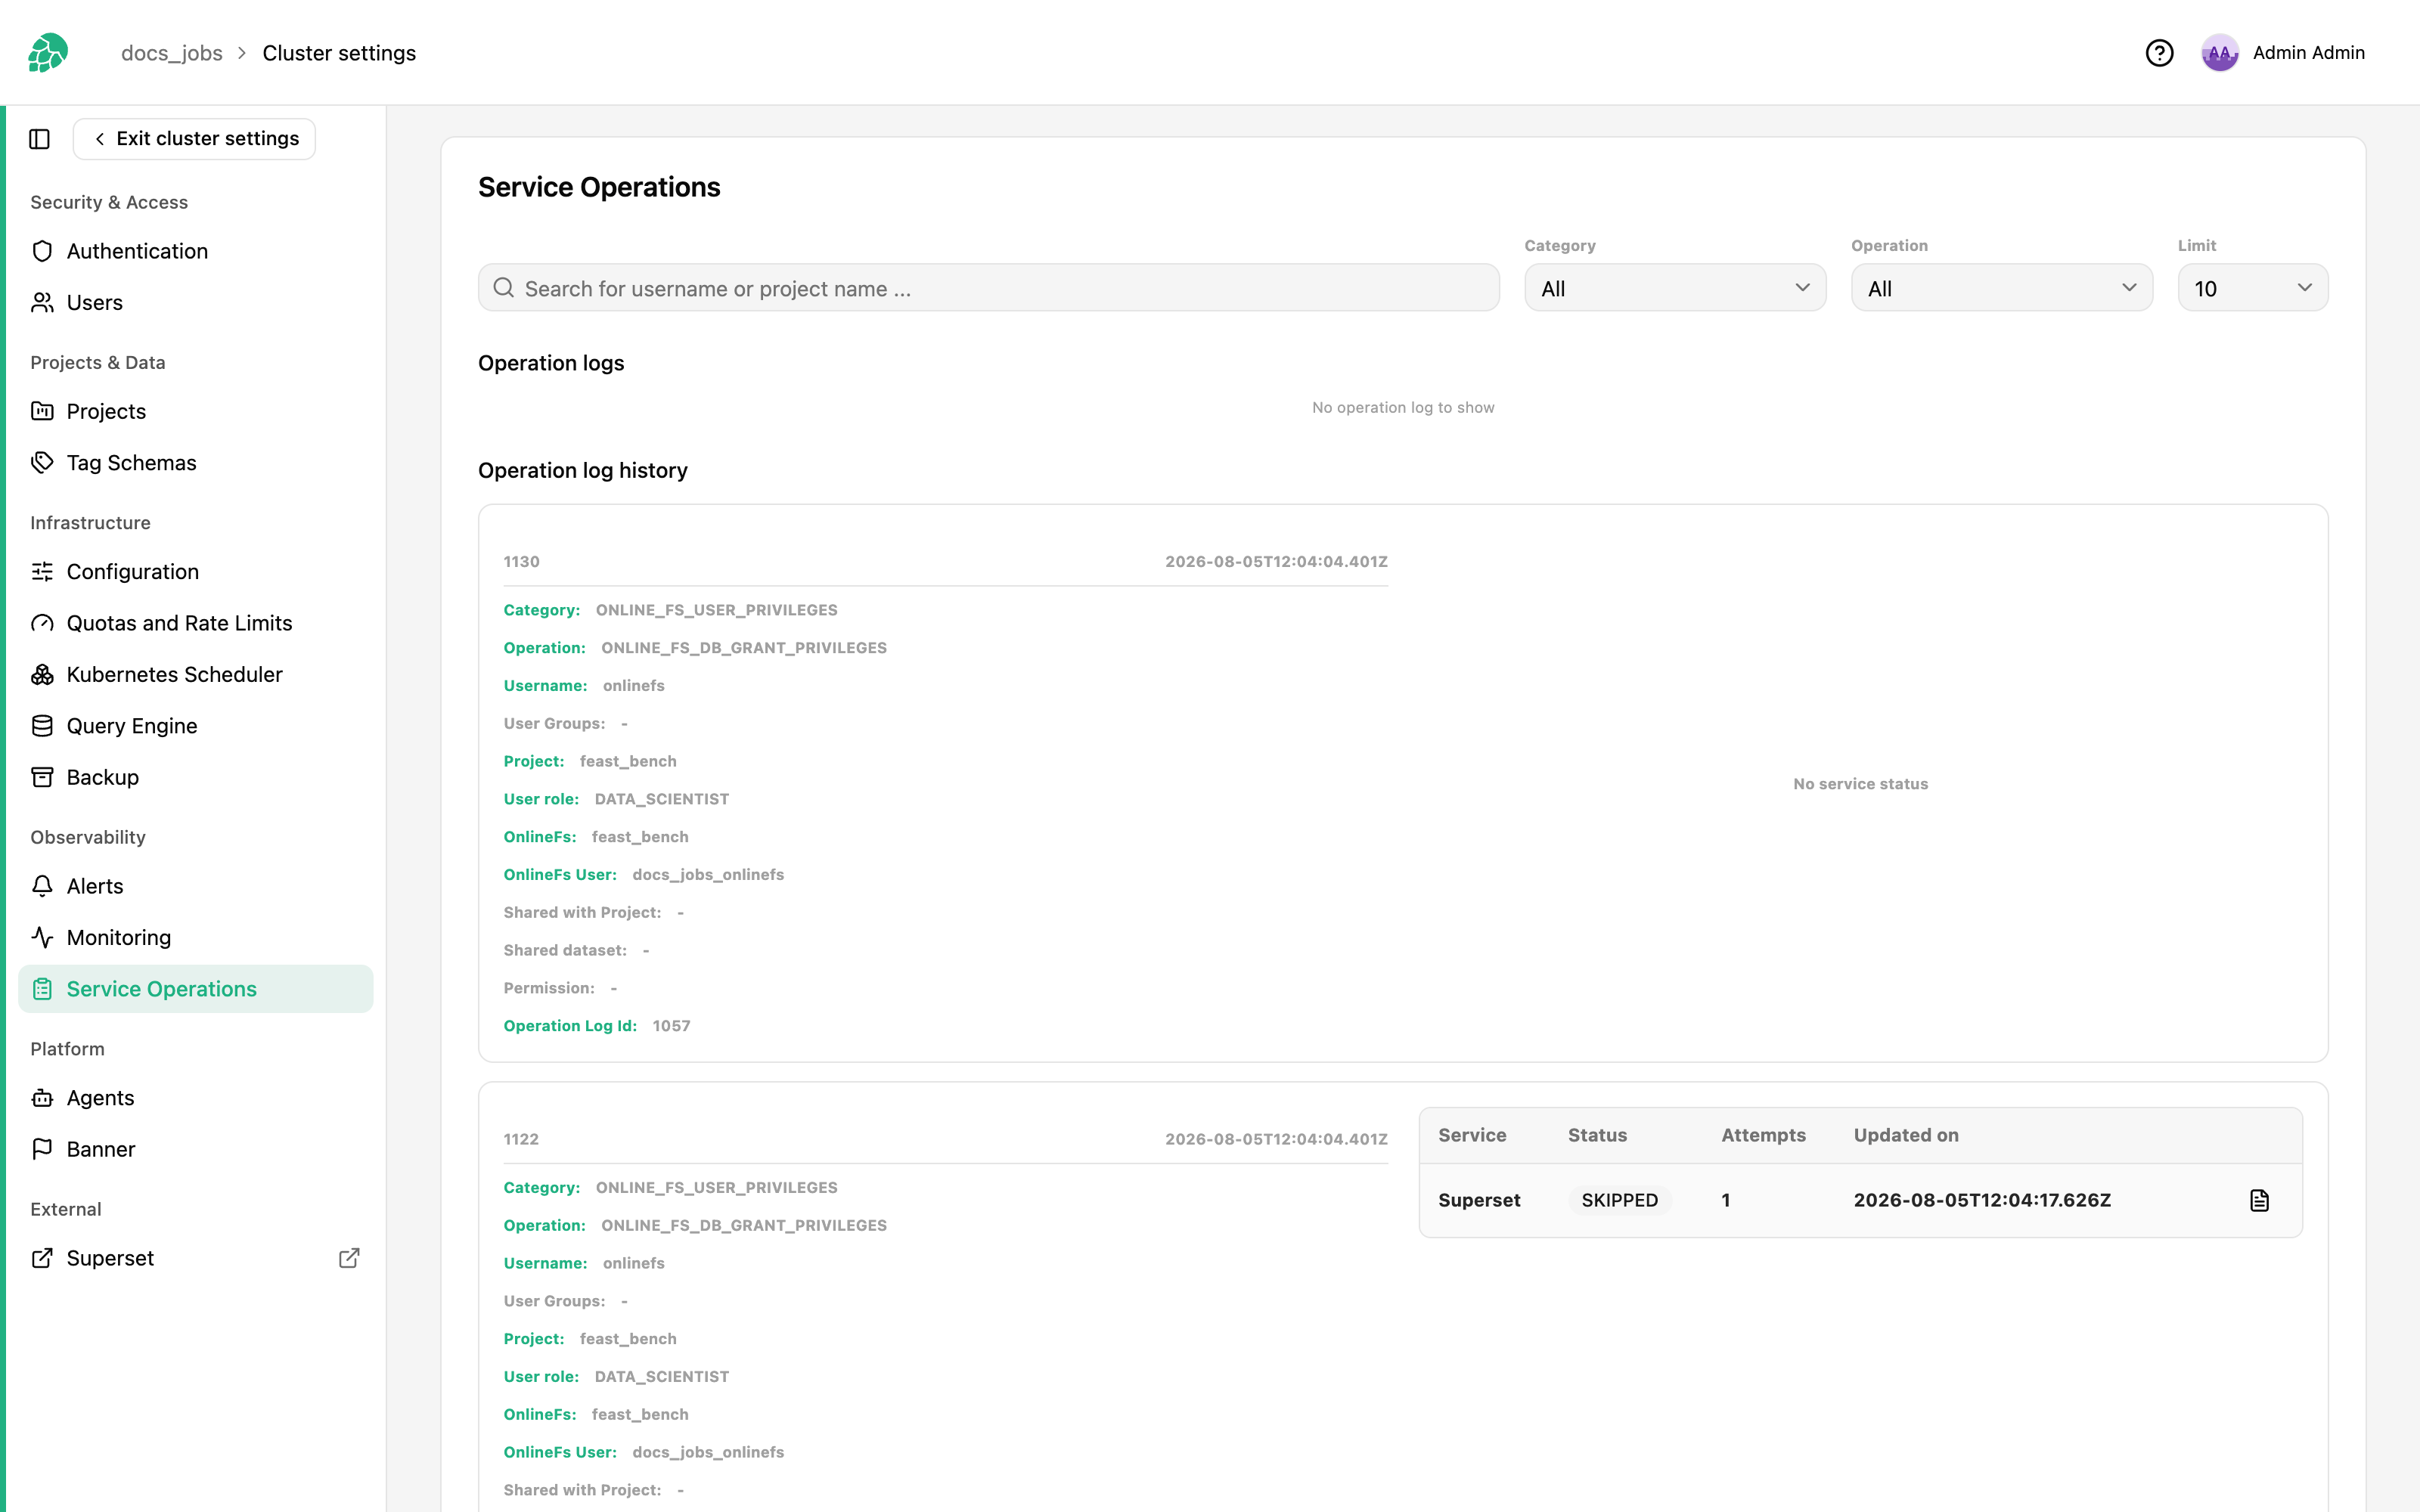Click operation log ID 1122
Viewport: 2420px width, 1512px height.
pos(521,1139)
